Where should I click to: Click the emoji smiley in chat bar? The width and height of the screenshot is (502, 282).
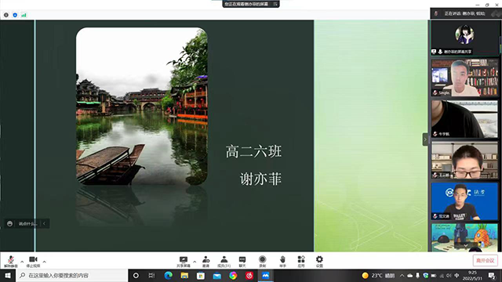coord(10,223)
